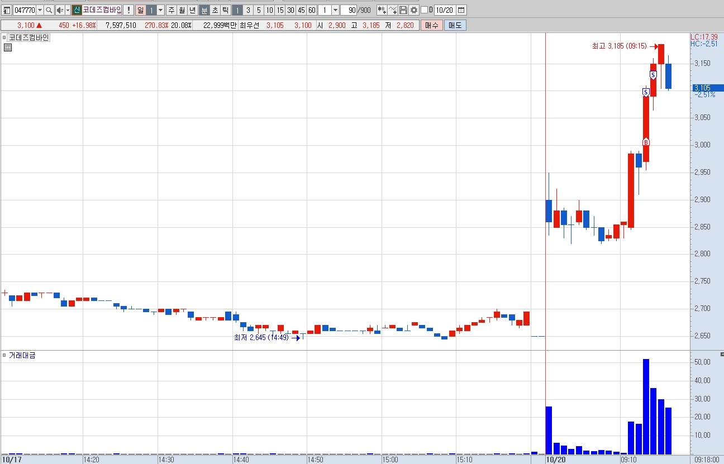
Task: Choose the 30-minute interval button
Action: [290, 10]
